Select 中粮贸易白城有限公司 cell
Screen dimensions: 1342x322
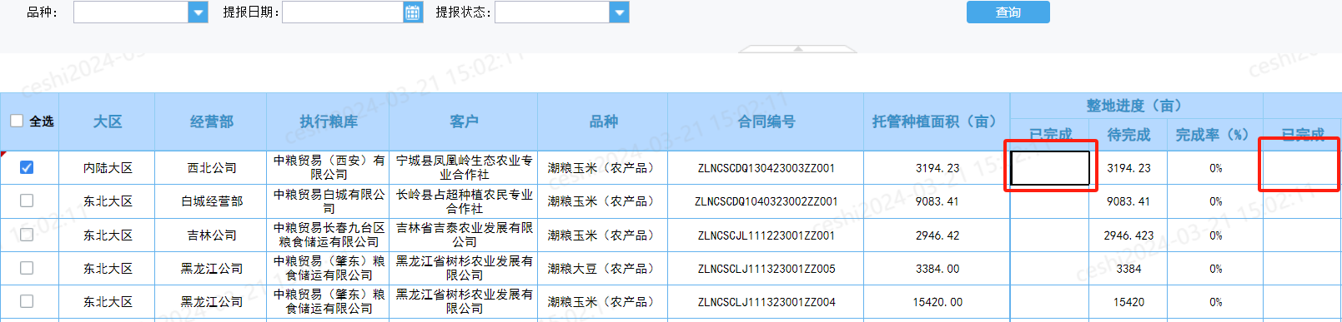coord(328,201)
